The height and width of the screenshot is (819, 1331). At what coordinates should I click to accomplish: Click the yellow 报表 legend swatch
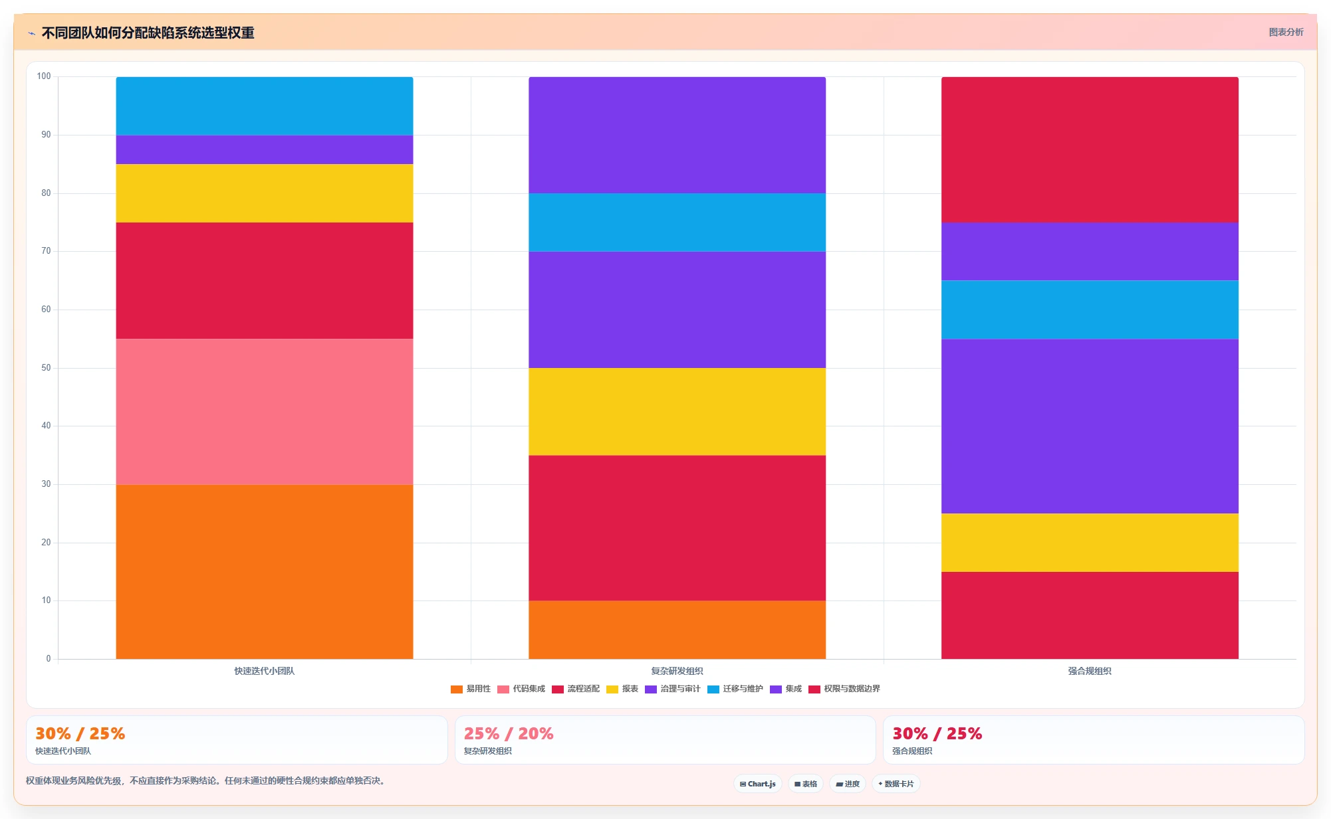[x=612, y=689]
